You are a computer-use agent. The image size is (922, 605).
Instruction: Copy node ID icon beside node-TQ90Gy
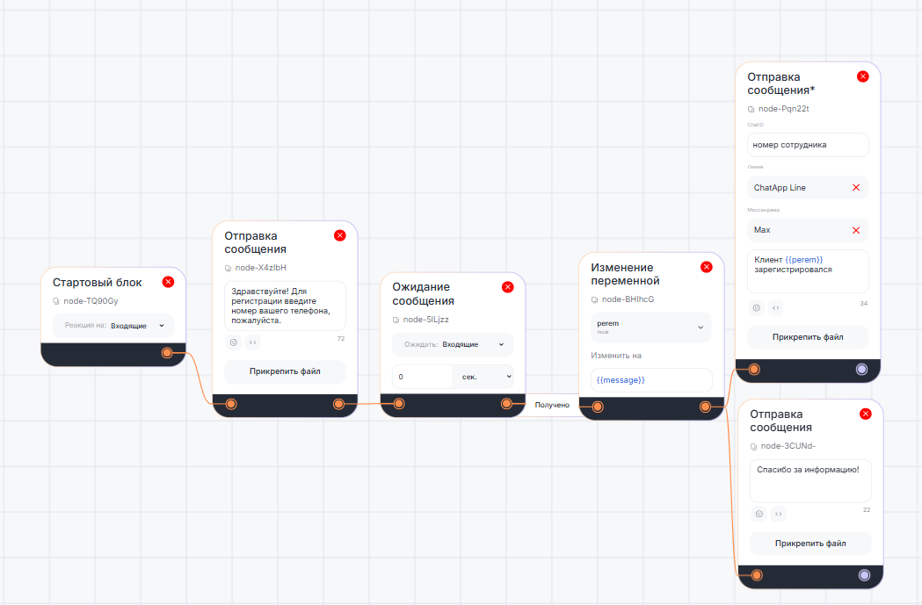[56, 301]
